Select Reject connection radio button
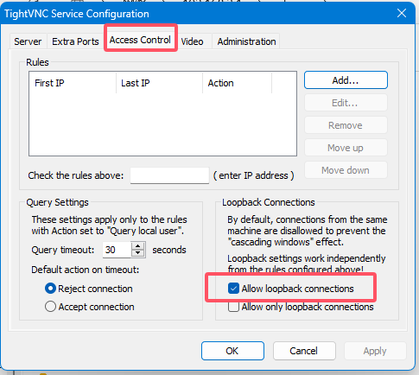The image size is (419, 375). pyautogui.click(x=50, y=289)
